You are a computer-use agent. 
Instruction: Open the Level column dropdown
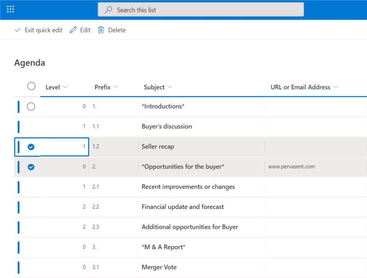click(x=65, y=87)
